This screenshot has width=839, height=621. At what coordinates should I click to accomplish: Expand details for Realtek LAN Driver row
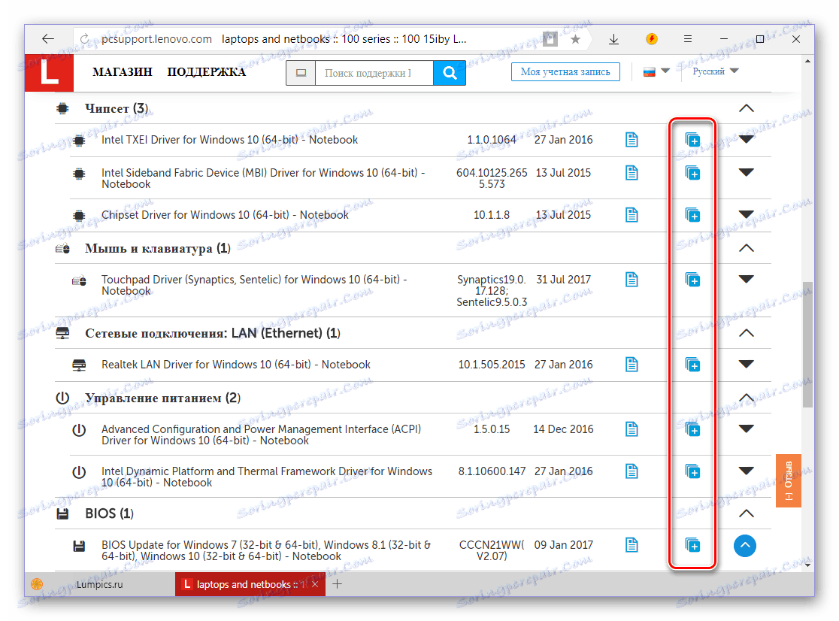coord(746,364)
